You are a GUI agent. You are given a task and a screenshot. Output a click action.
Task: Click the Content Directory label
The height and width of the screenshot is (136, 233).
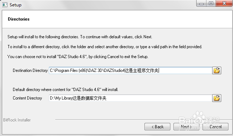[27, 98]
